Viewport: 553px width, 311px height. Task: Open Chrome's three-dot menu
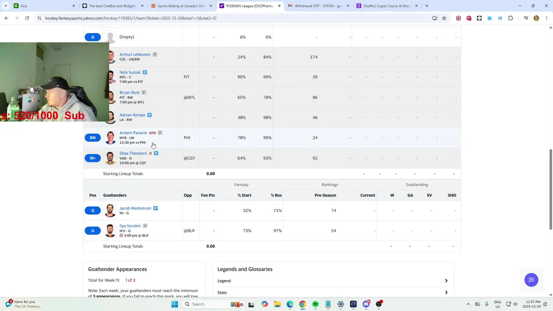pos(547,18)
